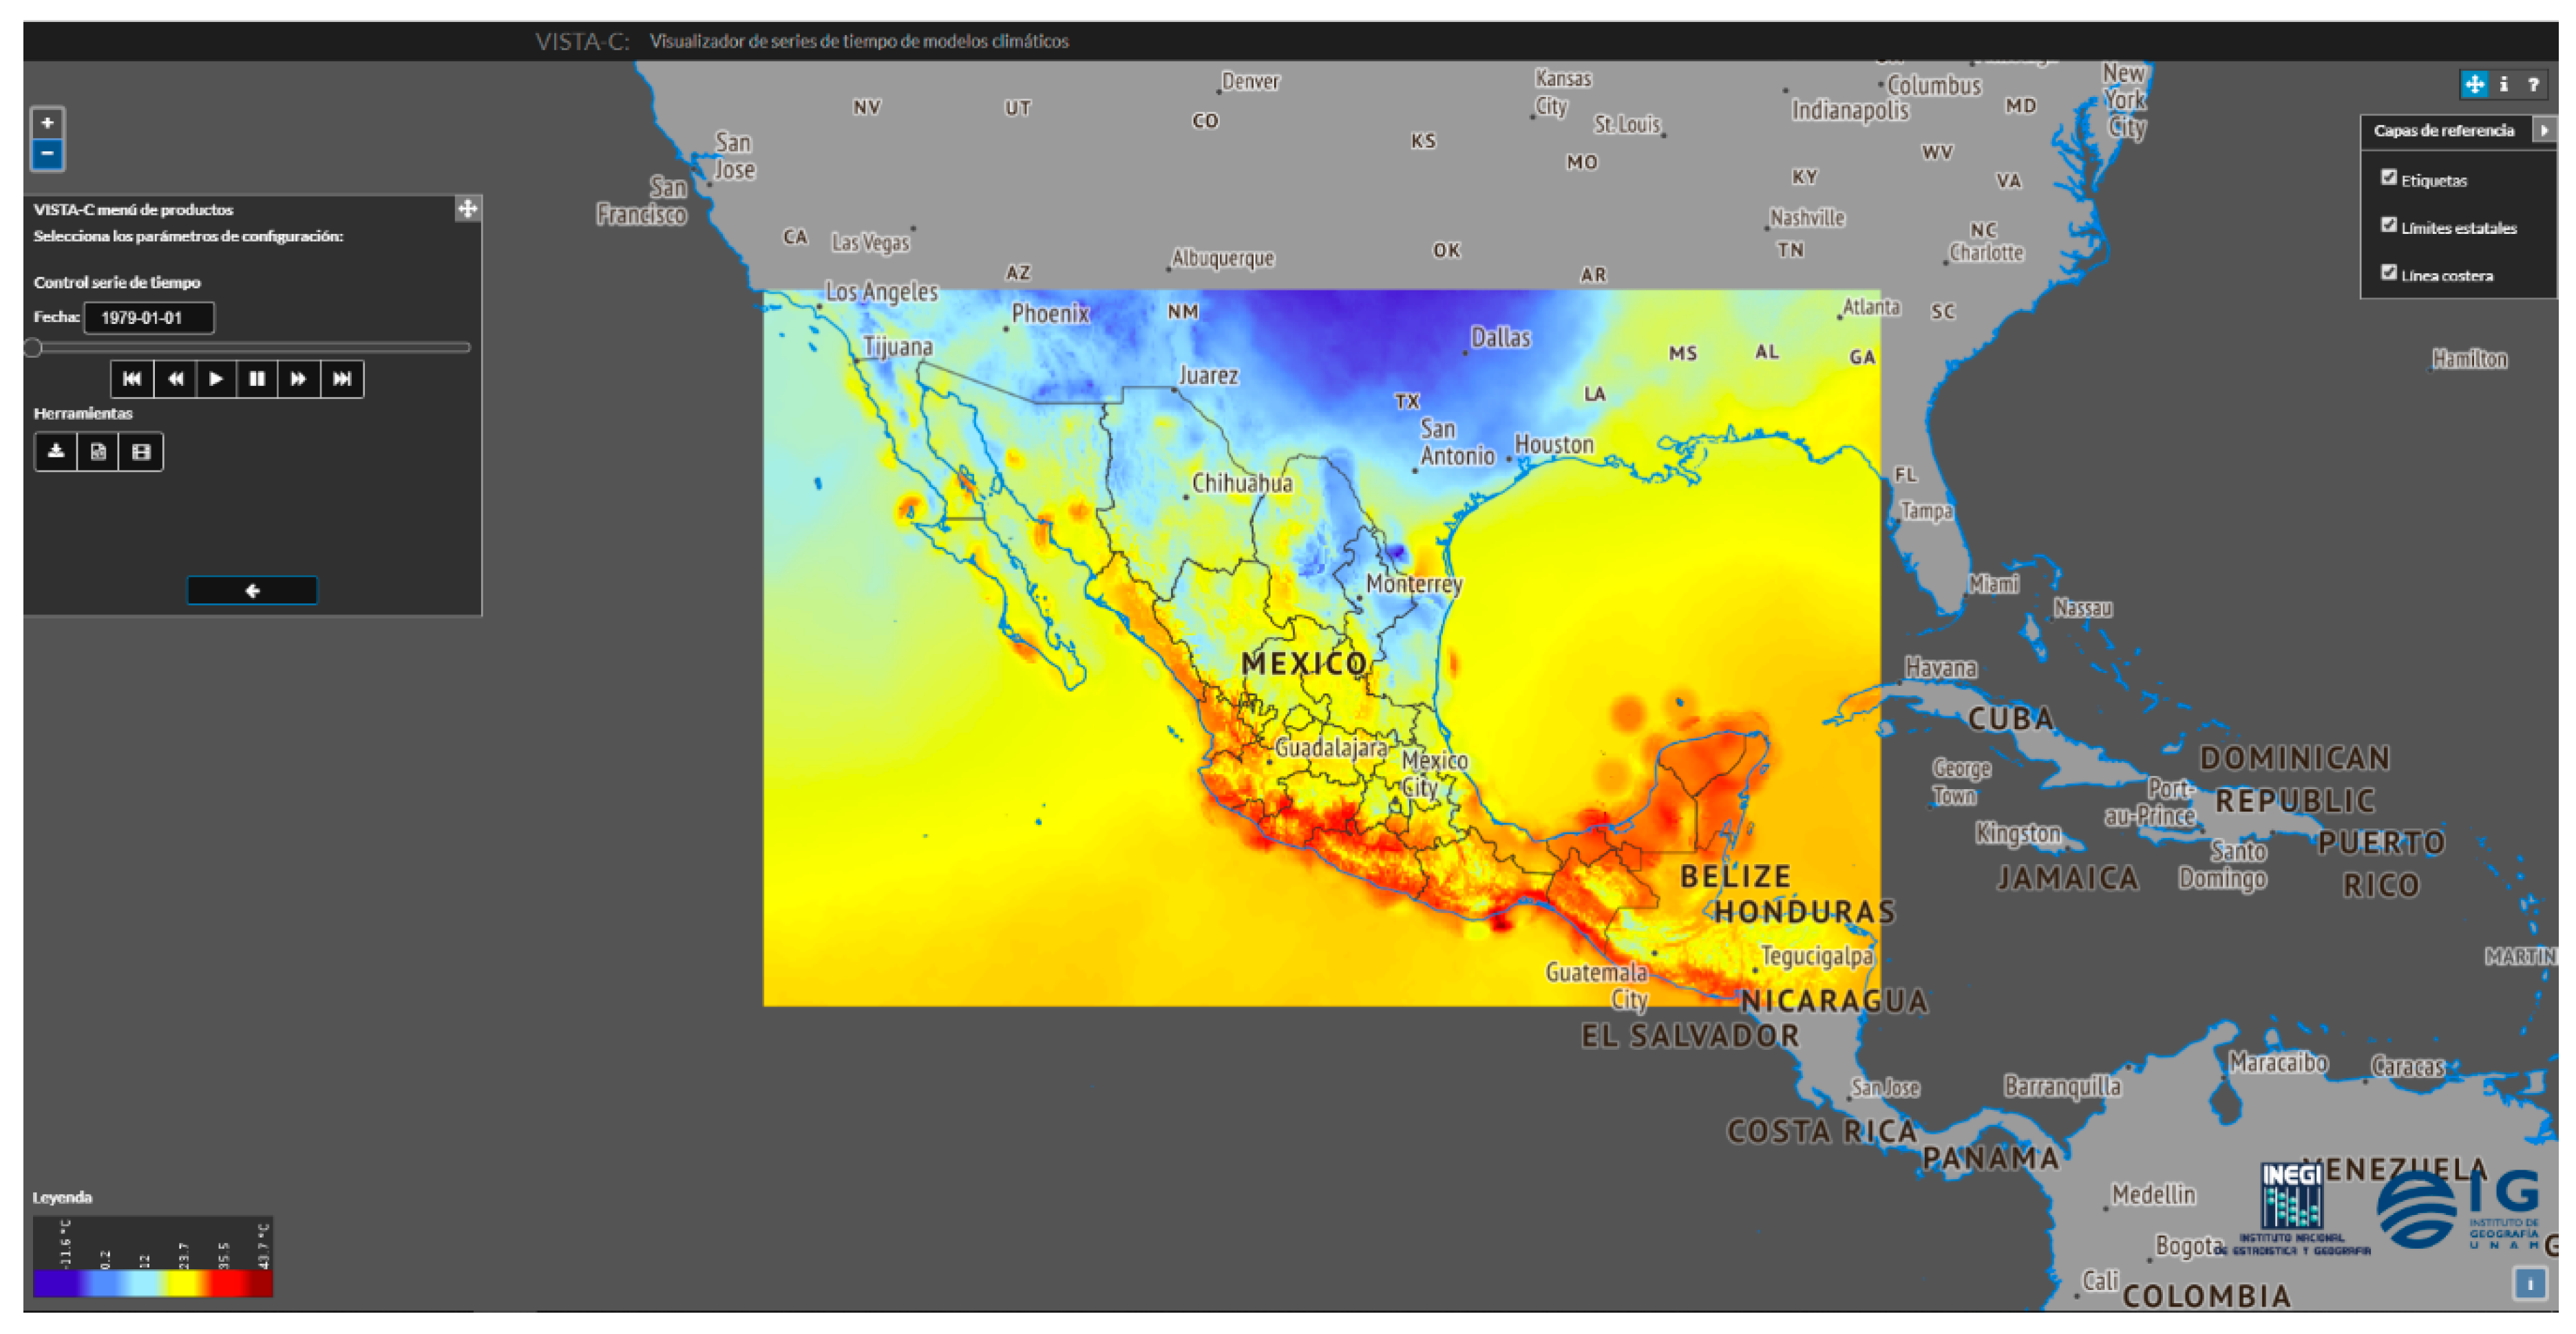Step forward one time frame
This screenshot has width=2576, height=1334.
point(298,378)
